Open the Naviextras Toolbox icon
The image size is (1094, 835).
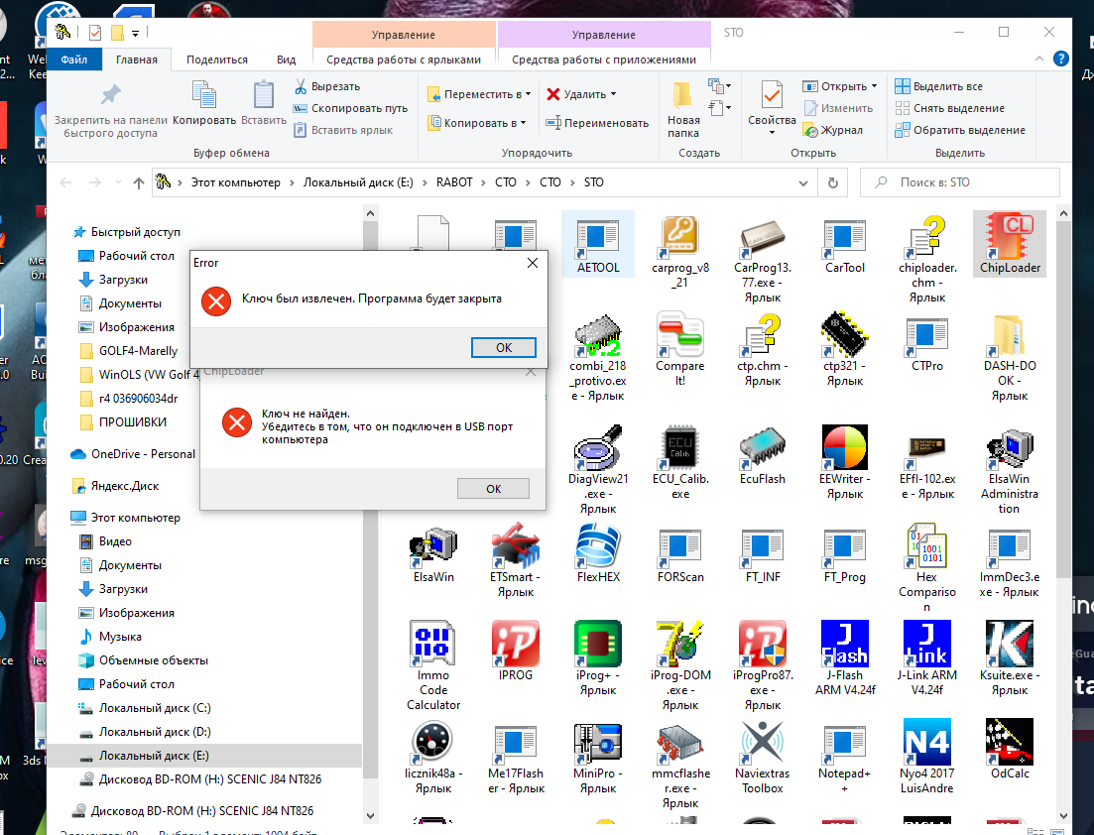[762, 743]
